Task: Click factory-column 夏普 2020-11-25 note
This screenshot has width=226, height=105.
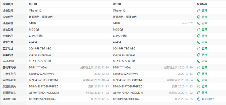Action: [98, 86]
